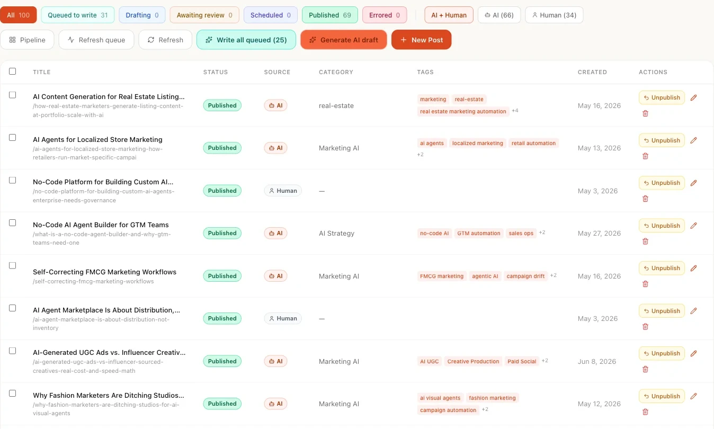Select AI + Human source filter

pyautogui.click(x=449, y=15)
